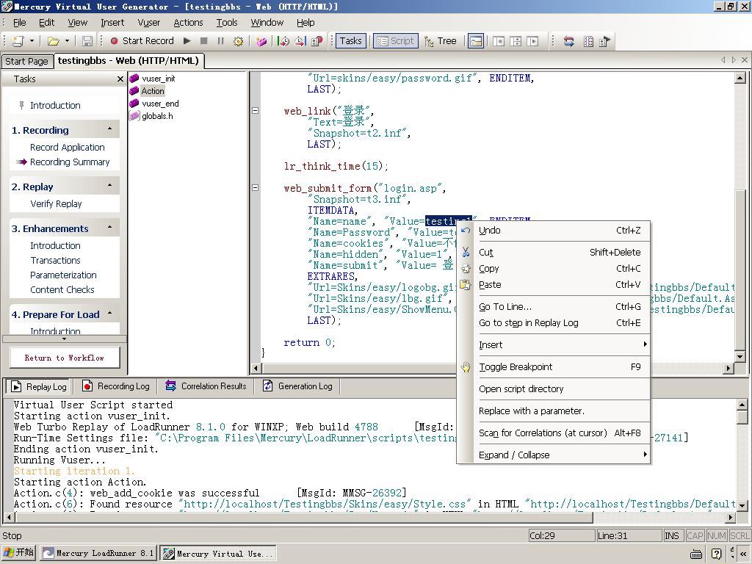This screenshot has height=564, width=752.
Task: Click the Insert End Transaction icon
Action: [300, 41]
